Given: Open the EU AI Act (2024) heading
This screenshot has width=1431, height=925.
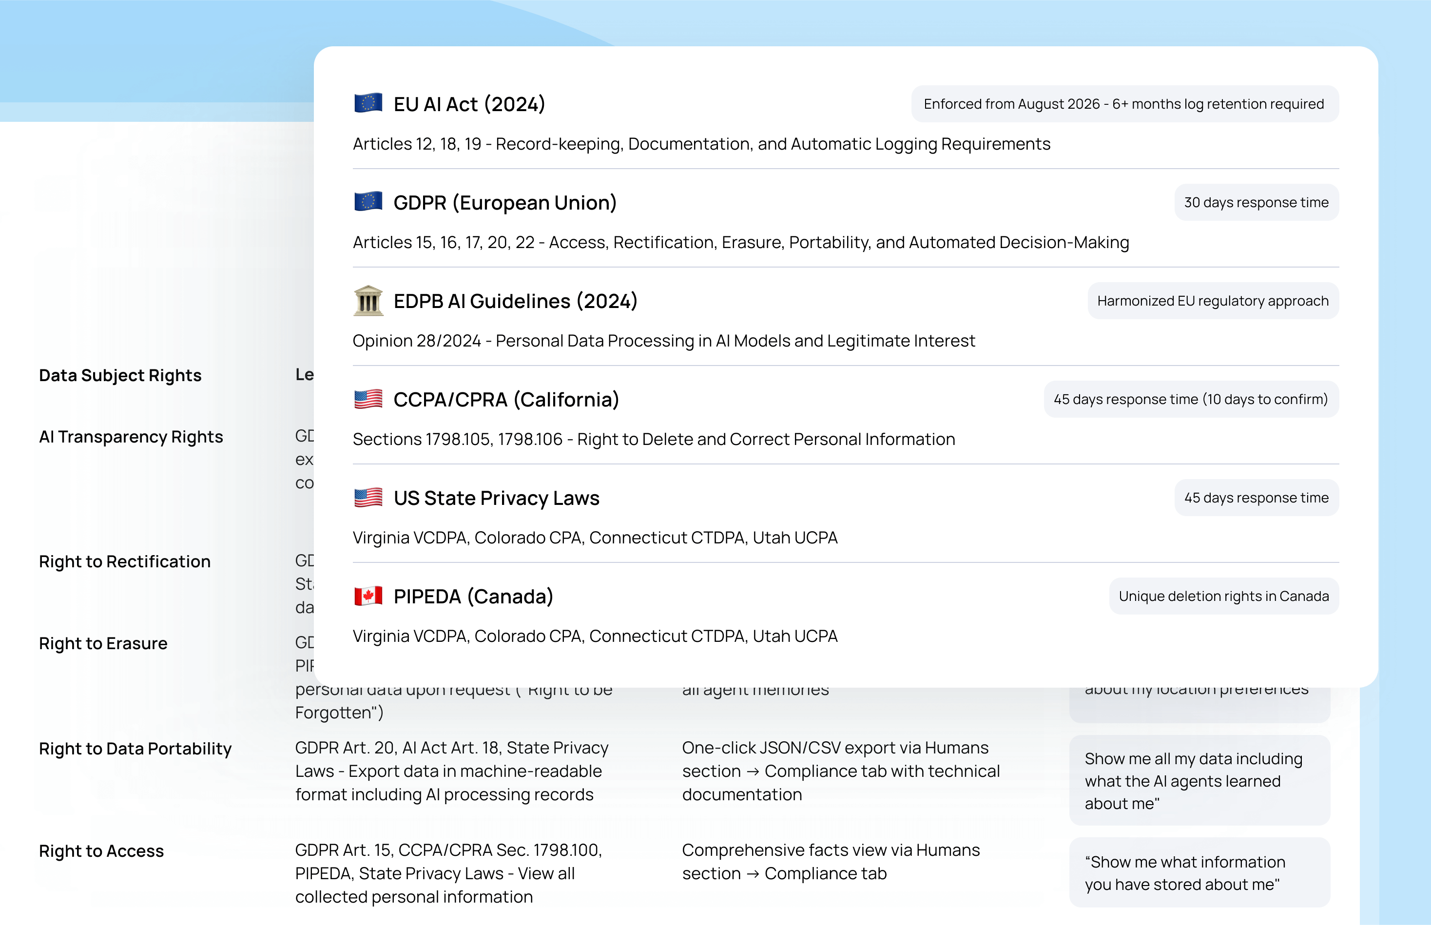Looking at the screenshot, I should (x=469, y=104).
